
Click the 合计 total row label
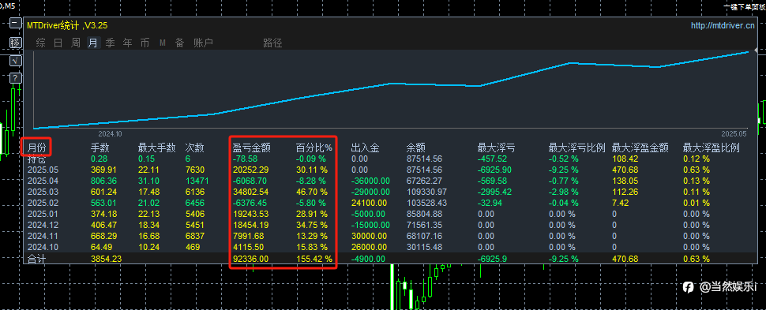point(36,260)
